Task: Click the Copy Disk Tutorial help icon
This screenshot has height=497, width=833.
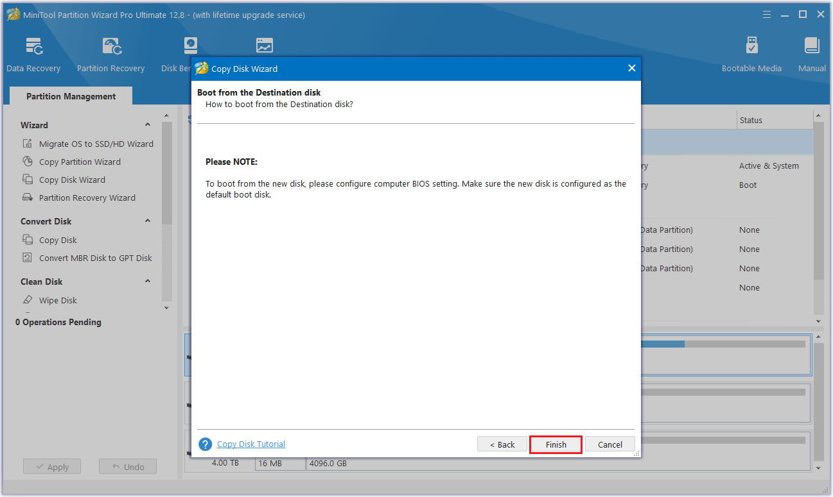Action: tap(206, 444)
